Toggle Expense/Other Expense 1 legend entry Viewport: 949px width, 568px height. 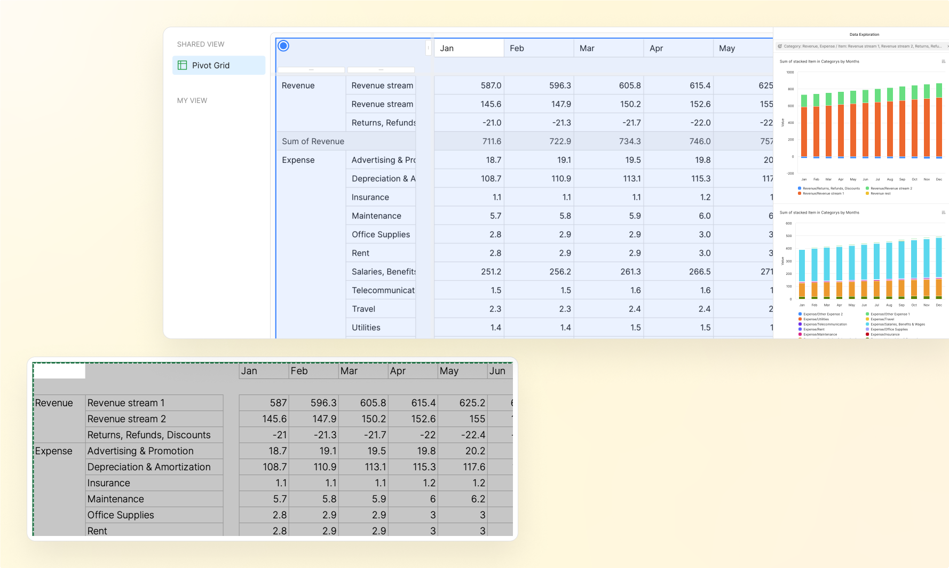888,314
